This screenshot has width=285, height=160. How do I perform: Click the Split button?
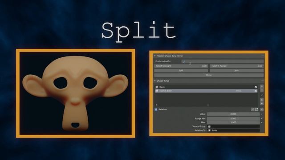(x=181, y=70)
